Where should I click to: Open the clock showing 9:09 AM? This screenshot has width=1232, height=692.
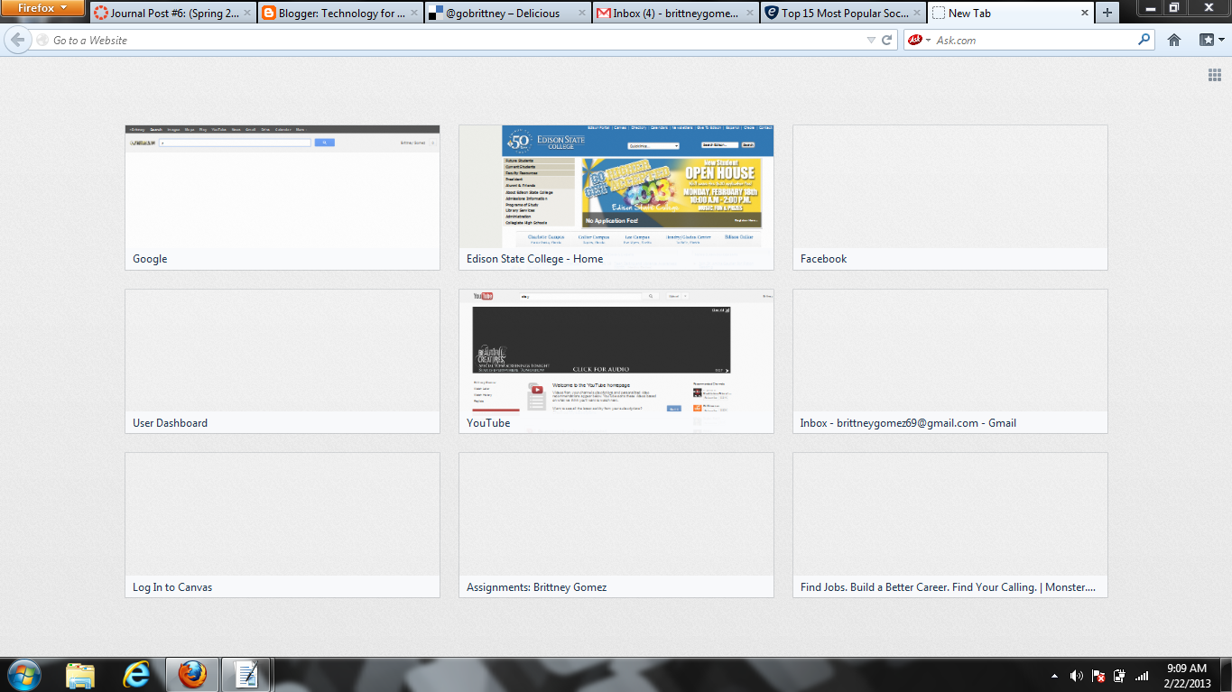(x=1187, y=676)
